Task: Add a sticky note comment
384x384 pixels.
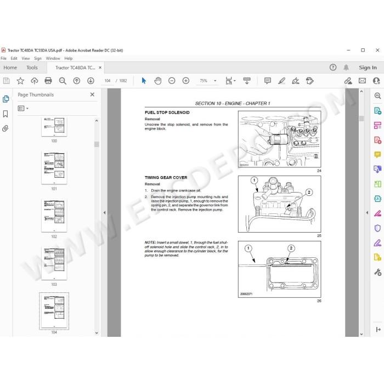Action: click(x=268, y=81)
